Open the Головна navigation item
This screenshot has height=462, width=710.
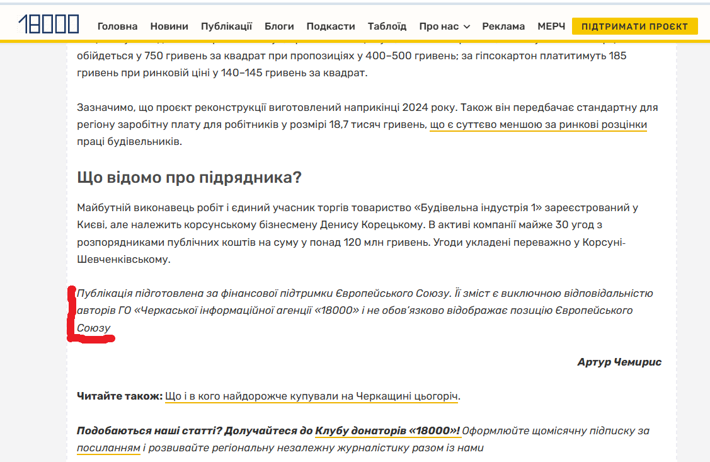point(117,26)
